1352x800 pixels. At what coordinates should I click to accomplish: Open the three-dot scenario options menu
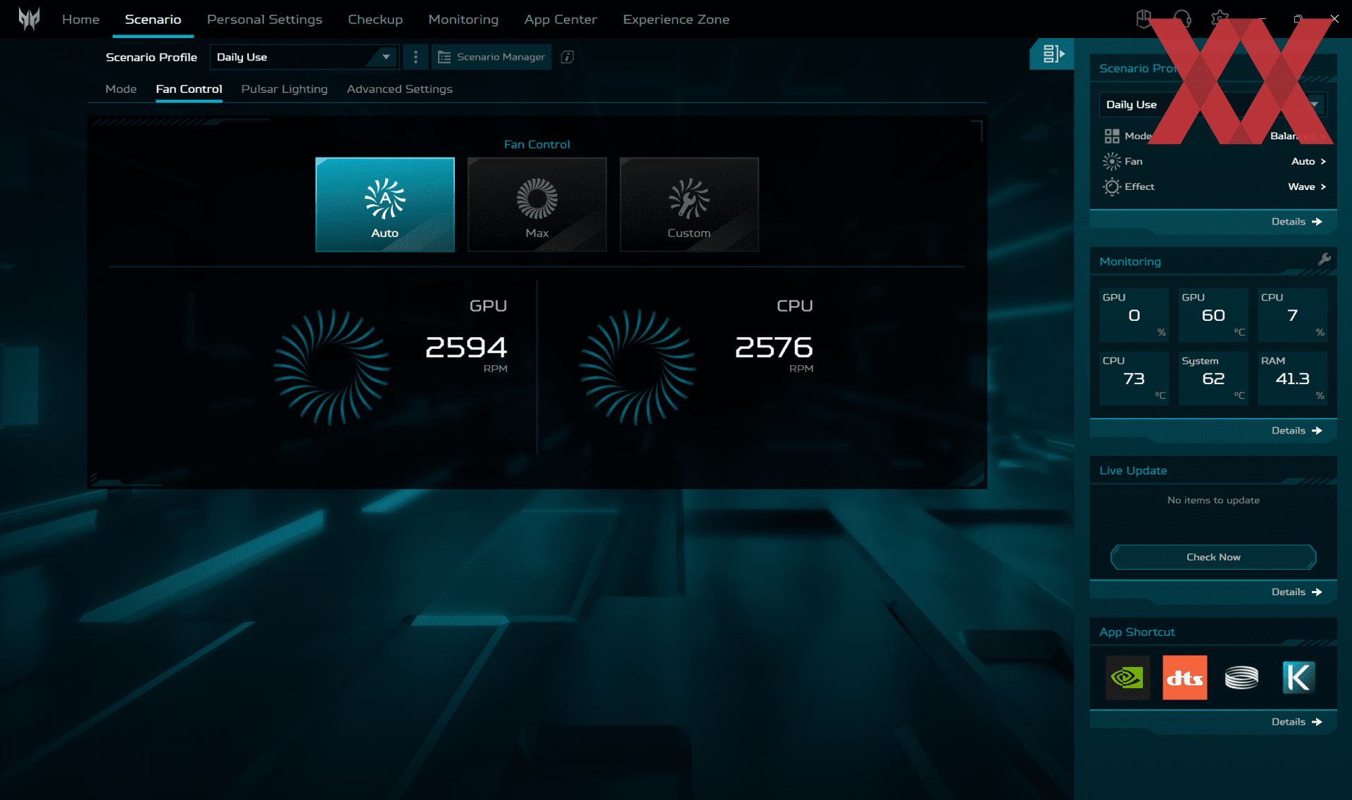415,57
